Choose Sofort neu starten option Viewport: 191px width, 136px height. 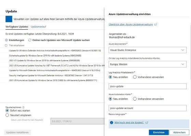pos(7,110)
